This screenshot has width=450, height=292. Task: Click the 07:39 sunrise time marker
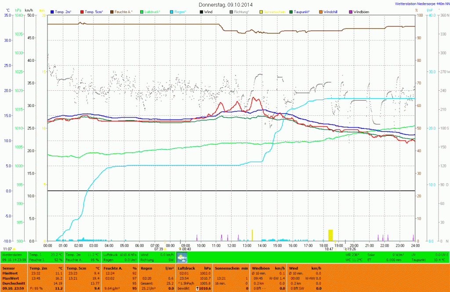[x=159, y=249]
